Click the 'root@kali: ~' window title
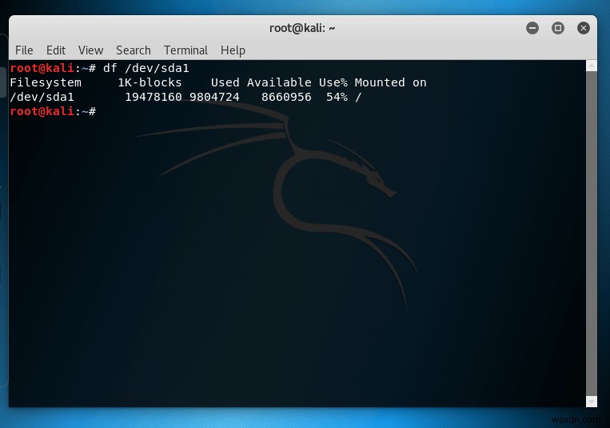Screen dimensions: 610x428 (x=302, y=28)
